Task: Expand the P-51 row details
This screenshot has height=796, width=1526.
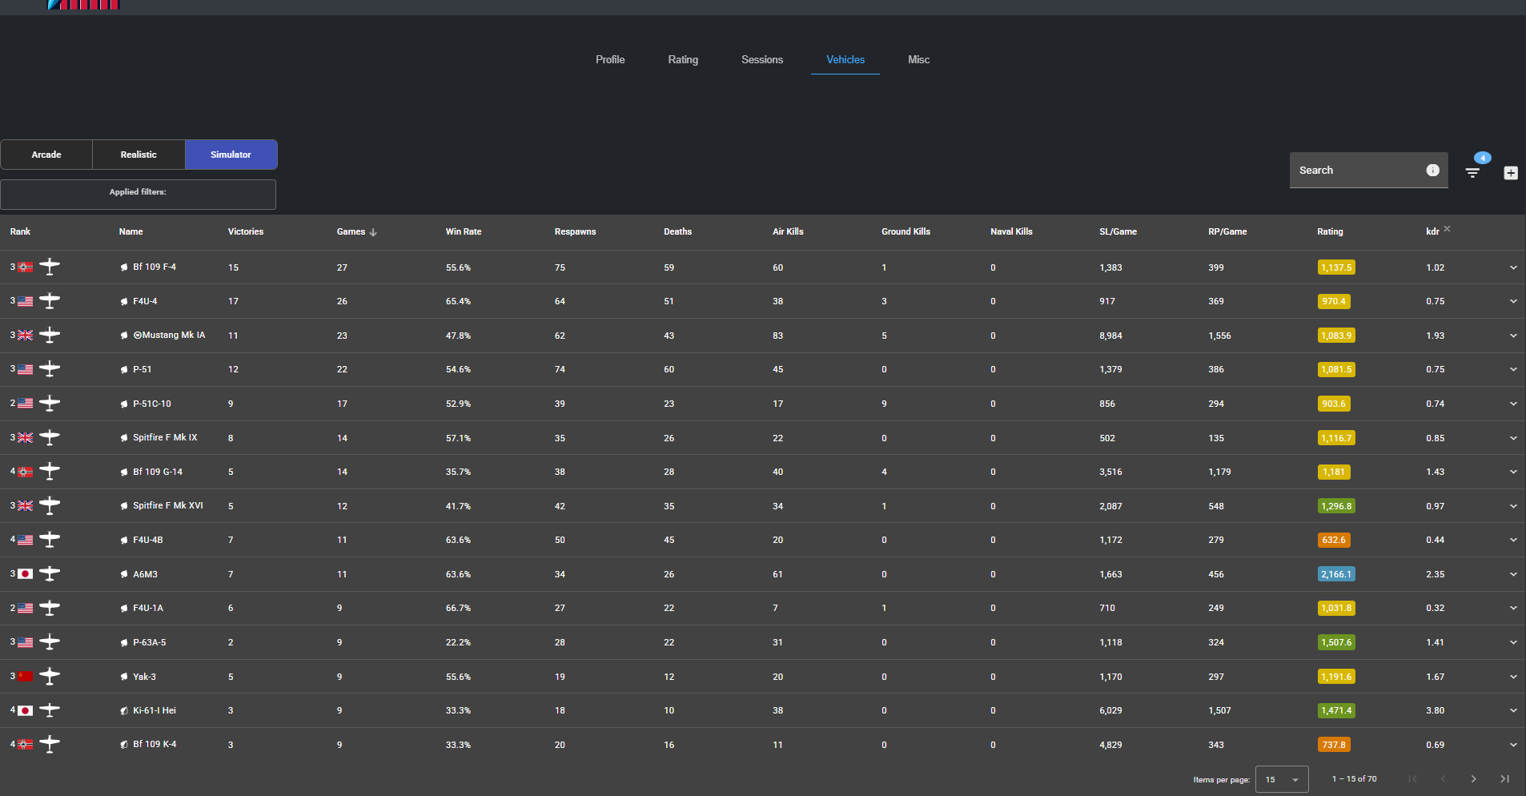Action: [x=1513, y=369]
